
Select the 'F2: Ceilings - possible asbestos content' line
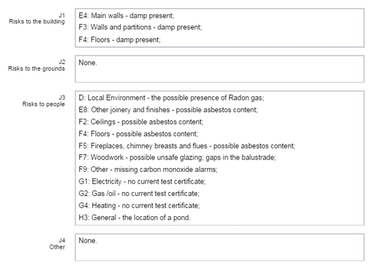pos(141,122)
